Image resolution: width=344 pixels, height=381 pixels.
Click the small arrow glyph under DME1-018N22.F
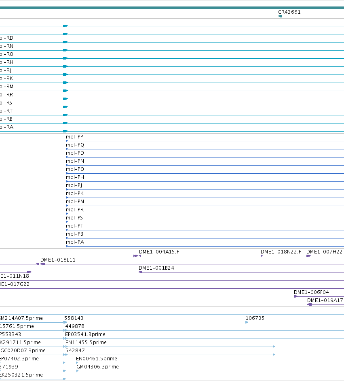[x=262, y=256]
